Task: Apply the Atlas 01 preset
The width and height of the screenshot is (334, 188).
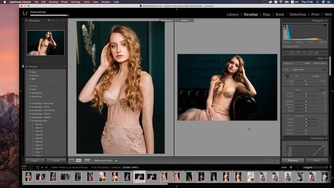Action: click(x=39, y=124)
